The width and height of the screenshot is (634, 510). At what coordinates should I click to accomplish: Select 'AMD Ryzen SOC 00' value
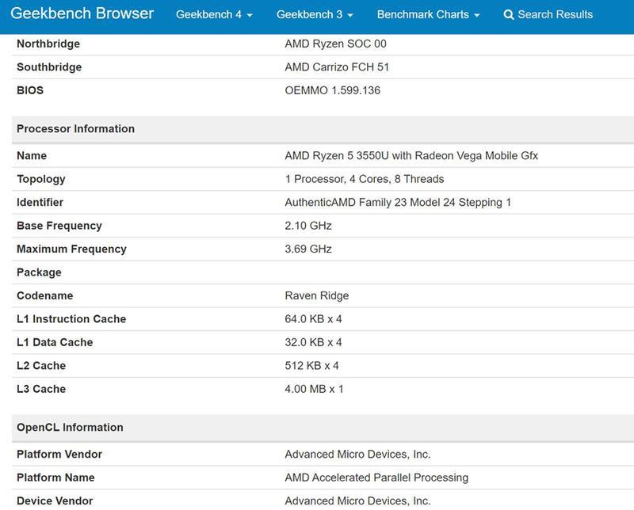(335, 44)
